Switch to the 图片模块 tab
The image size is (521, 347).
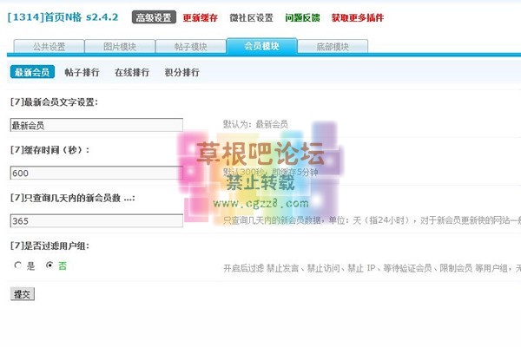pos(120,47)
